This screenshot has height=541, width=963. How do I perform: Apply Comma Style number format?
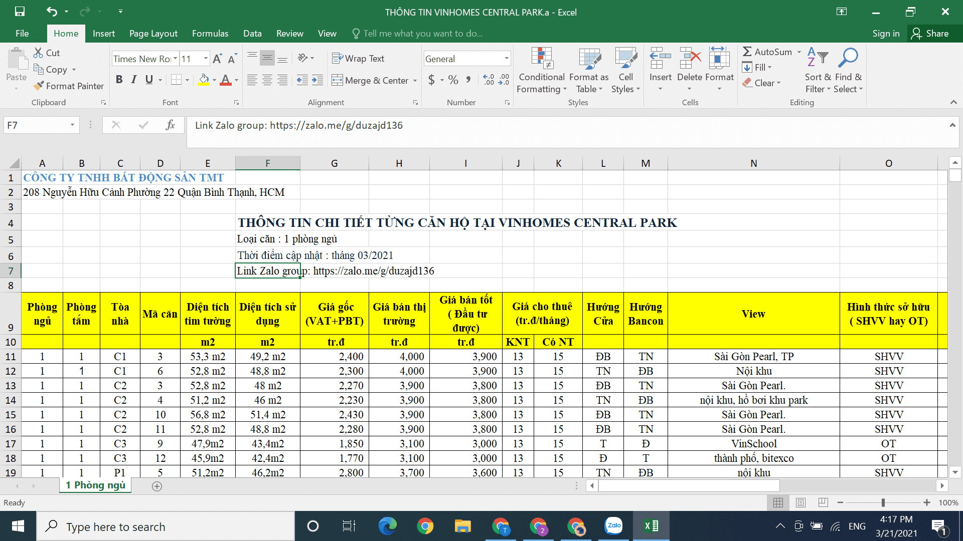[468, 80]
